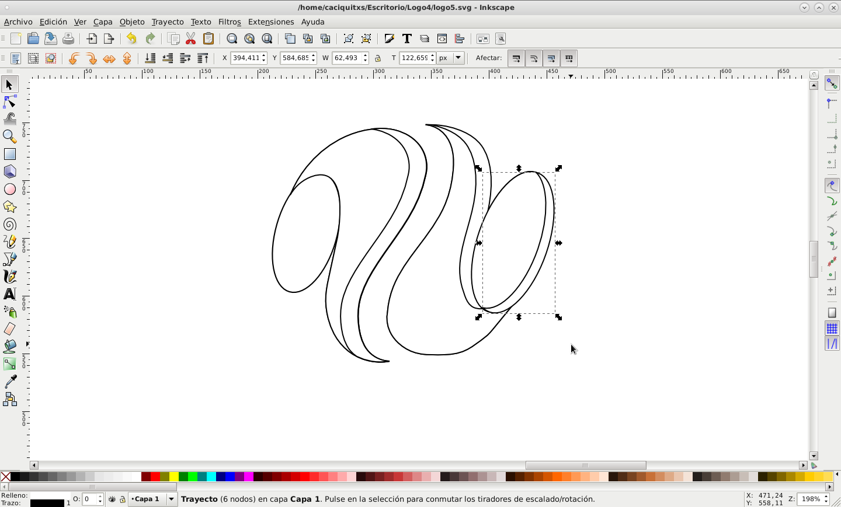Activate the freehand Pencil tool
The height and width of the screenshot is (507, 841).
pos(10,242)
